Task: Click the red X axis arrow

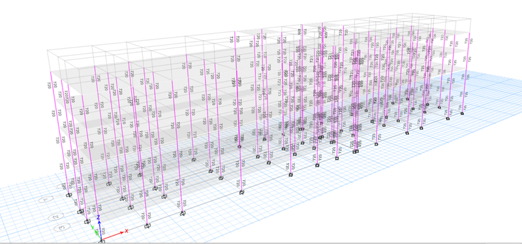Action: tap(113, 235)
